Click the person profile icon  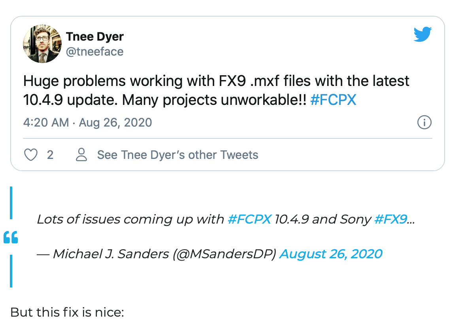coord(81,155)
